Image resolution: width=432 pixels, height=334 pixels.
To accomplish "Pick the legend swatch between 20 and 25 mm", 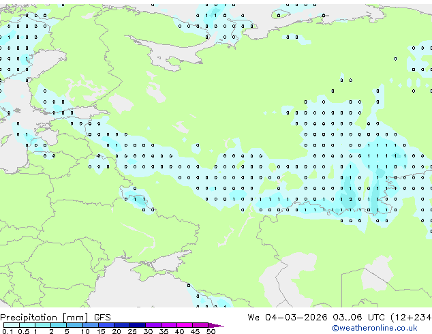I will point(122,325).
